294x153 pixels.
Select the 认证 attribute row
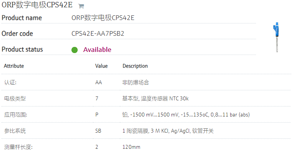click(x=146, y=82)
